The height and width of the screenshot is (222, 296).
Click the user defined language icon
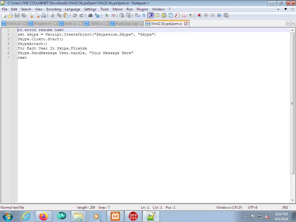(x=157, y=16)
